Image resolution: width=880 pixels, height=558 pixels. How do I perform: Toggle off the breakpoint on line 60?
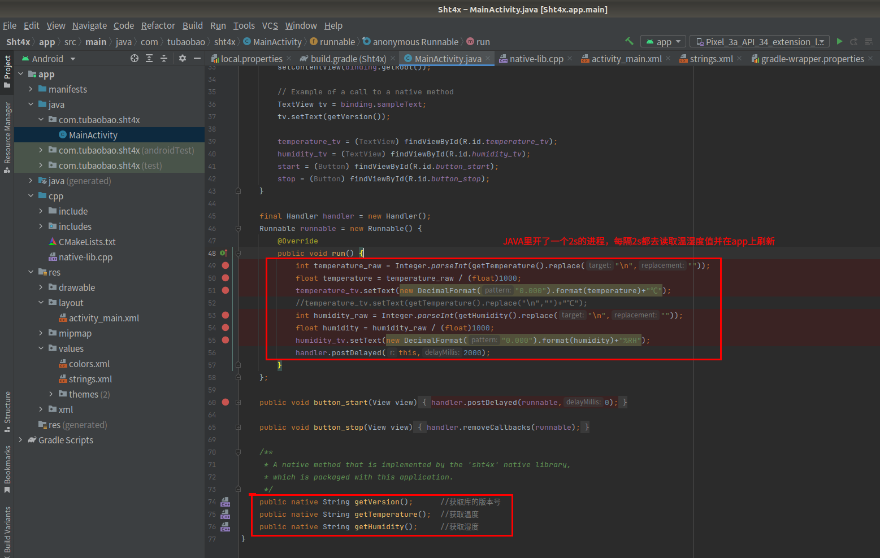[226, 402]
